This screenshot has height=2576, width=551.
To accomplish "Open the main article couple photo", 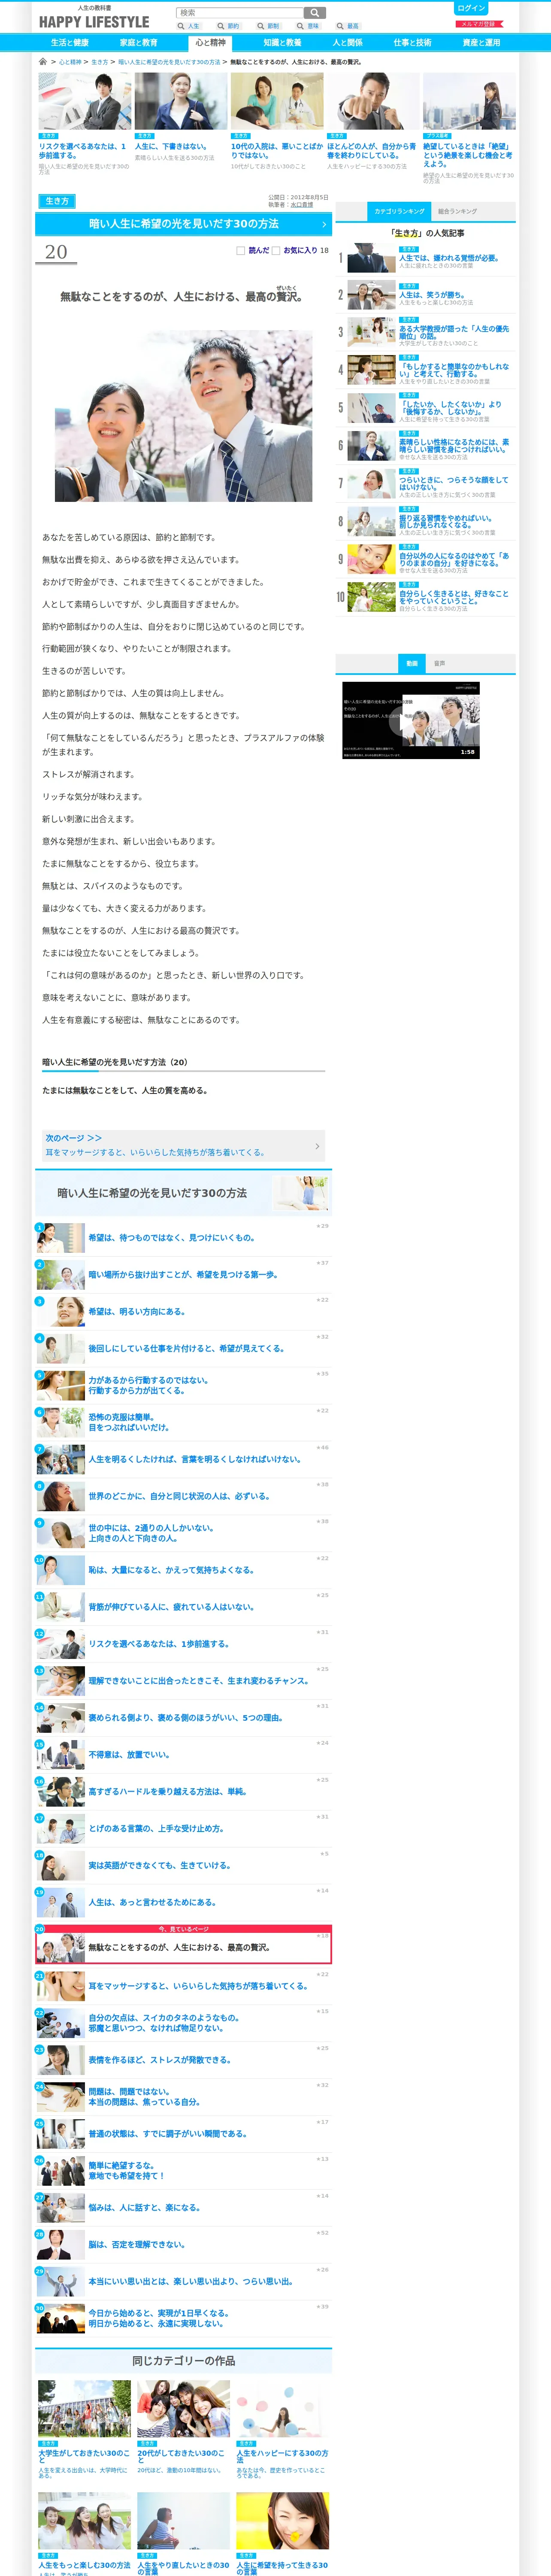I will pos(183,416).
